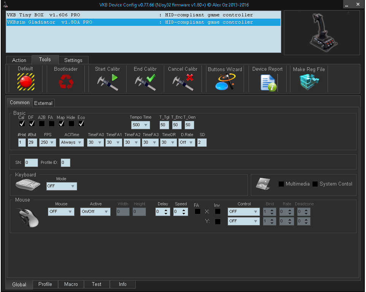This screenshot has width=366, height=292.
Task: Open the Profile tab at bottom
Action: (x=45, y=284)
